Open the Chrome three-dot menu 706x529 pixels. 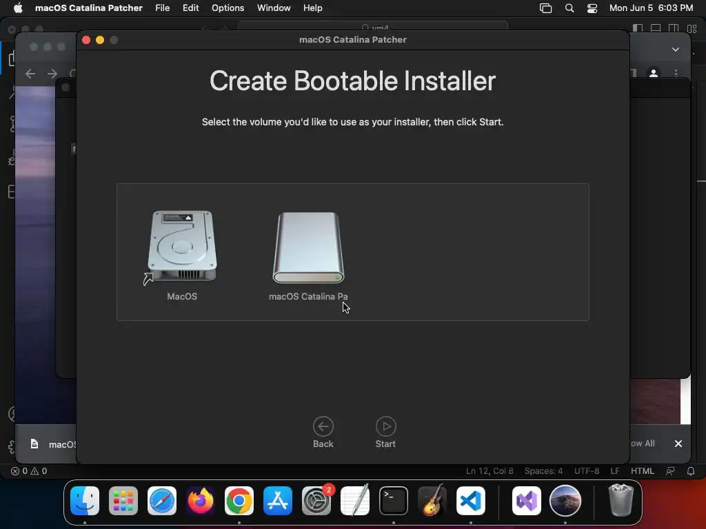coord(676,73)
